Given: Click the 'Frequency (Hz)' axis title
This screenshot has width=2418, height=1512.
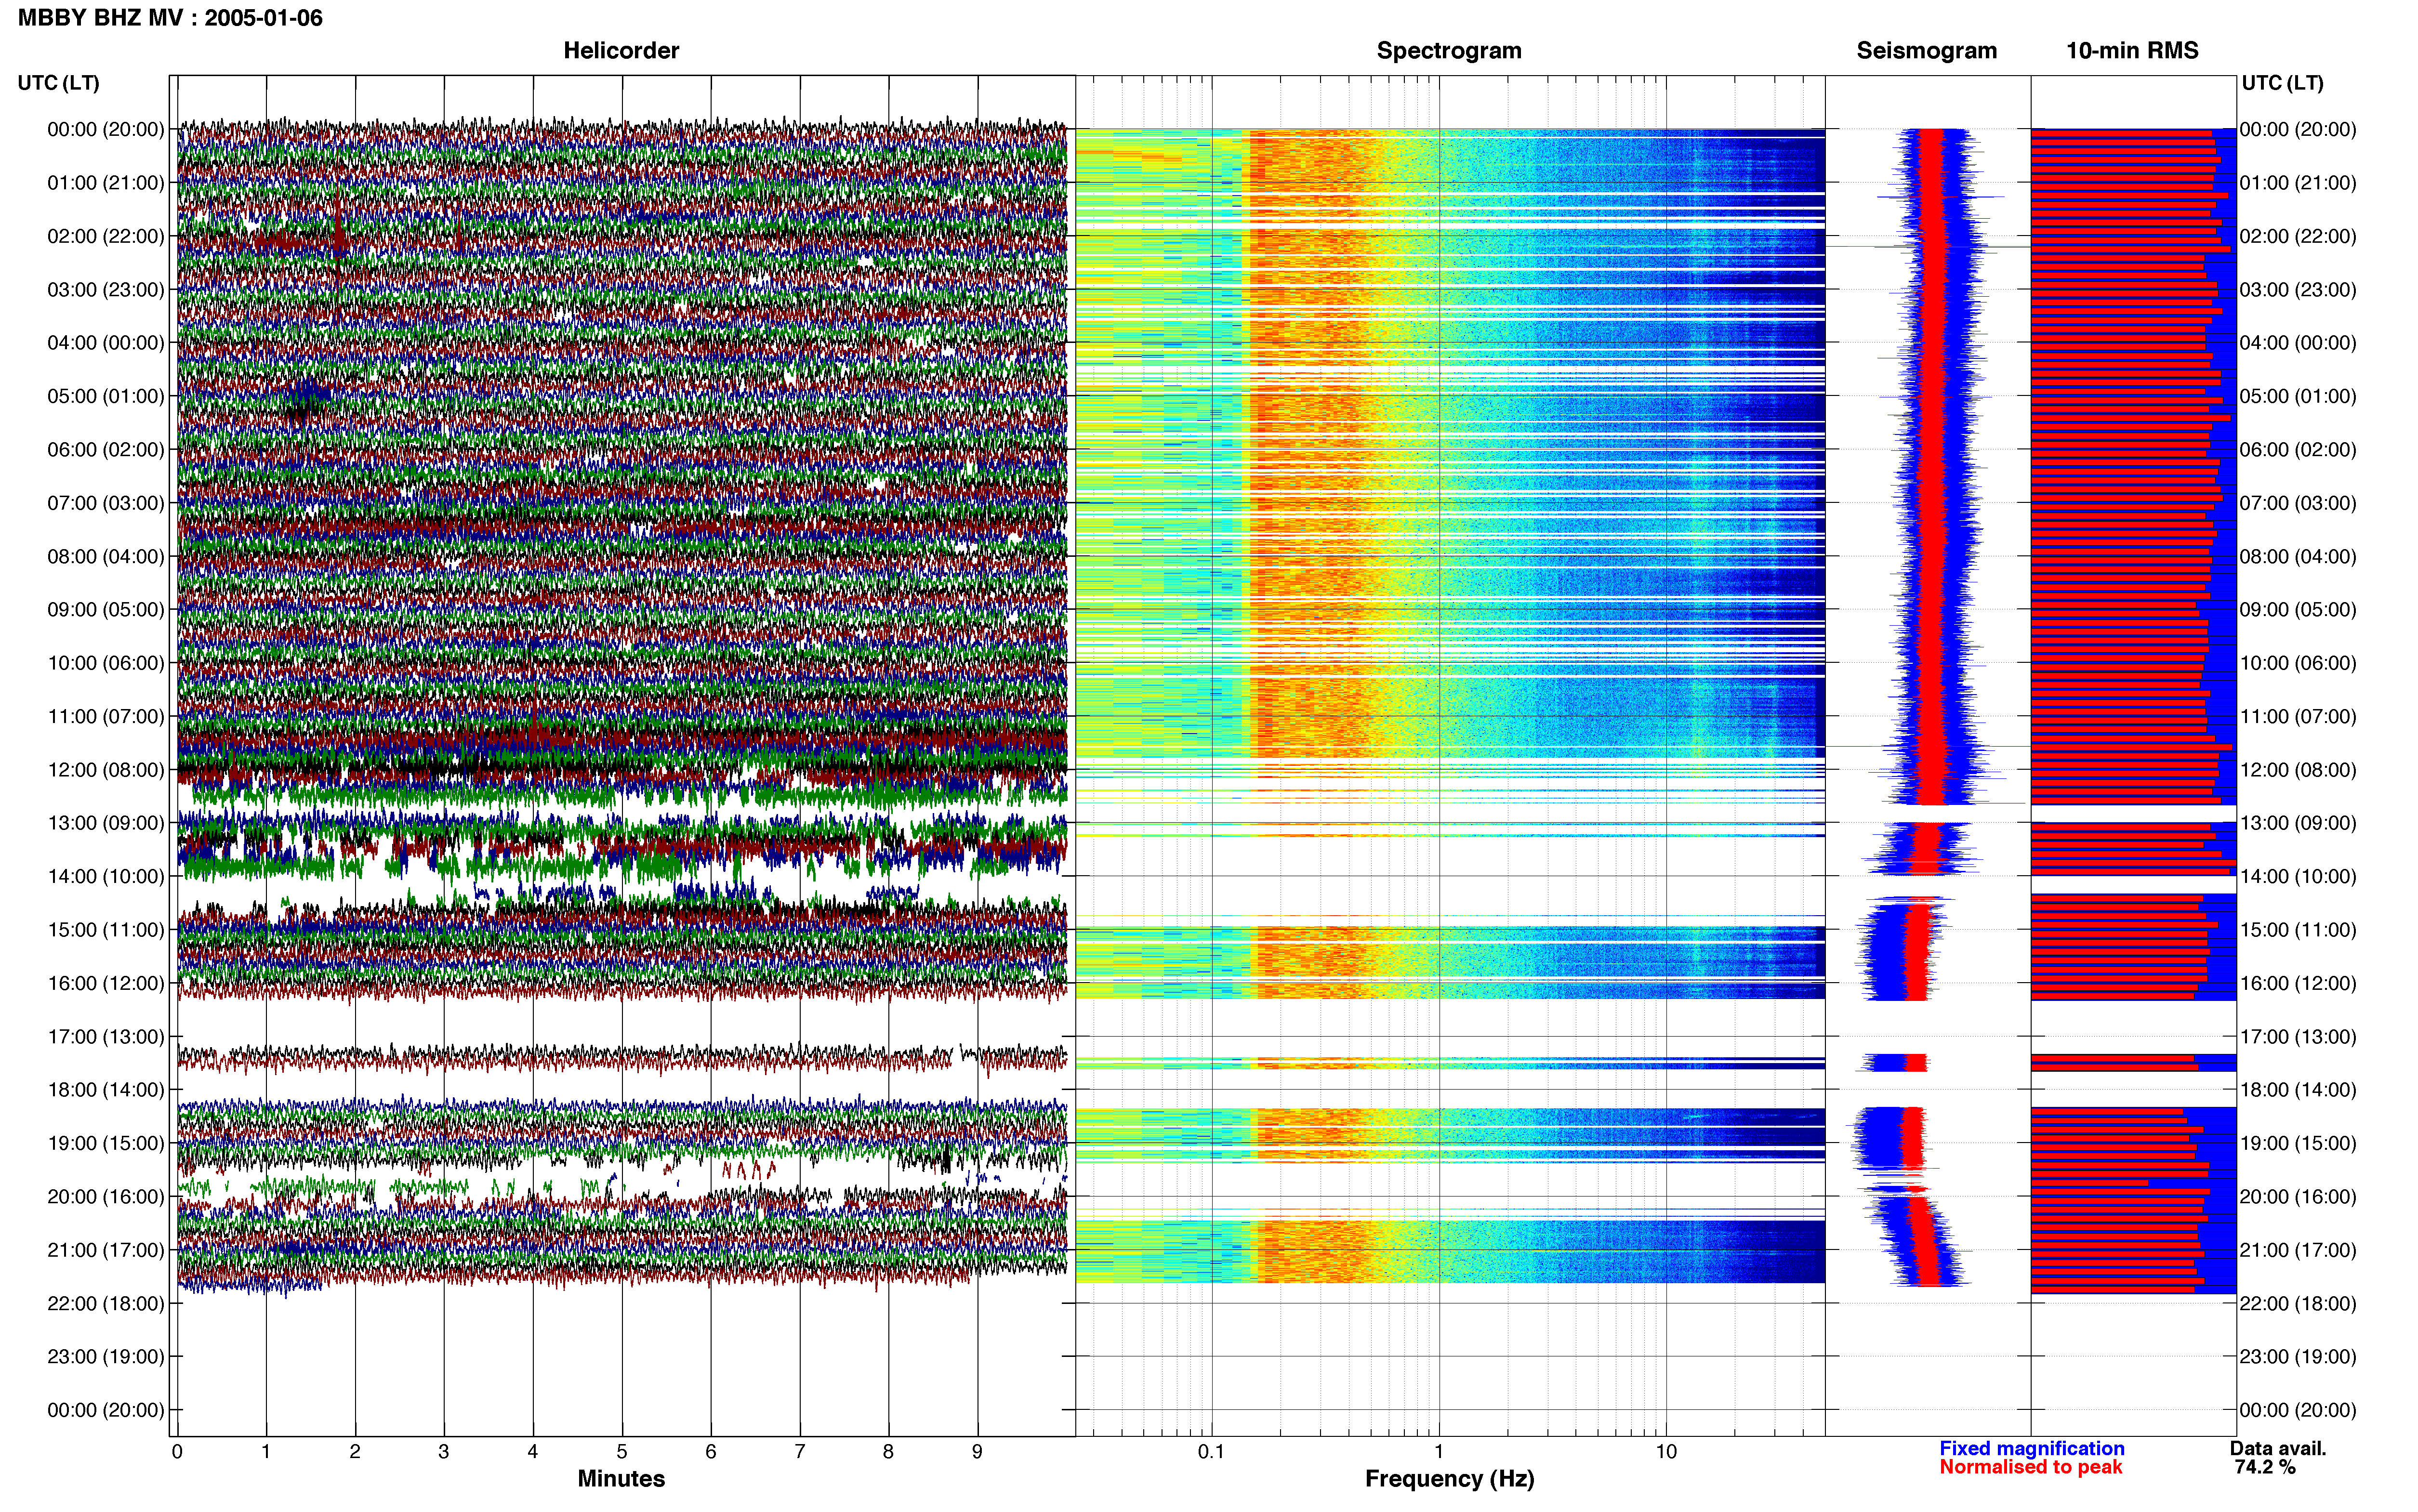Looking at the screenshot, I should coord(1449,1479).
